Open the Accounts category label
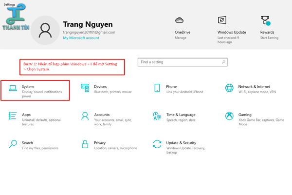The image size is (292, 195). [102, 115]
